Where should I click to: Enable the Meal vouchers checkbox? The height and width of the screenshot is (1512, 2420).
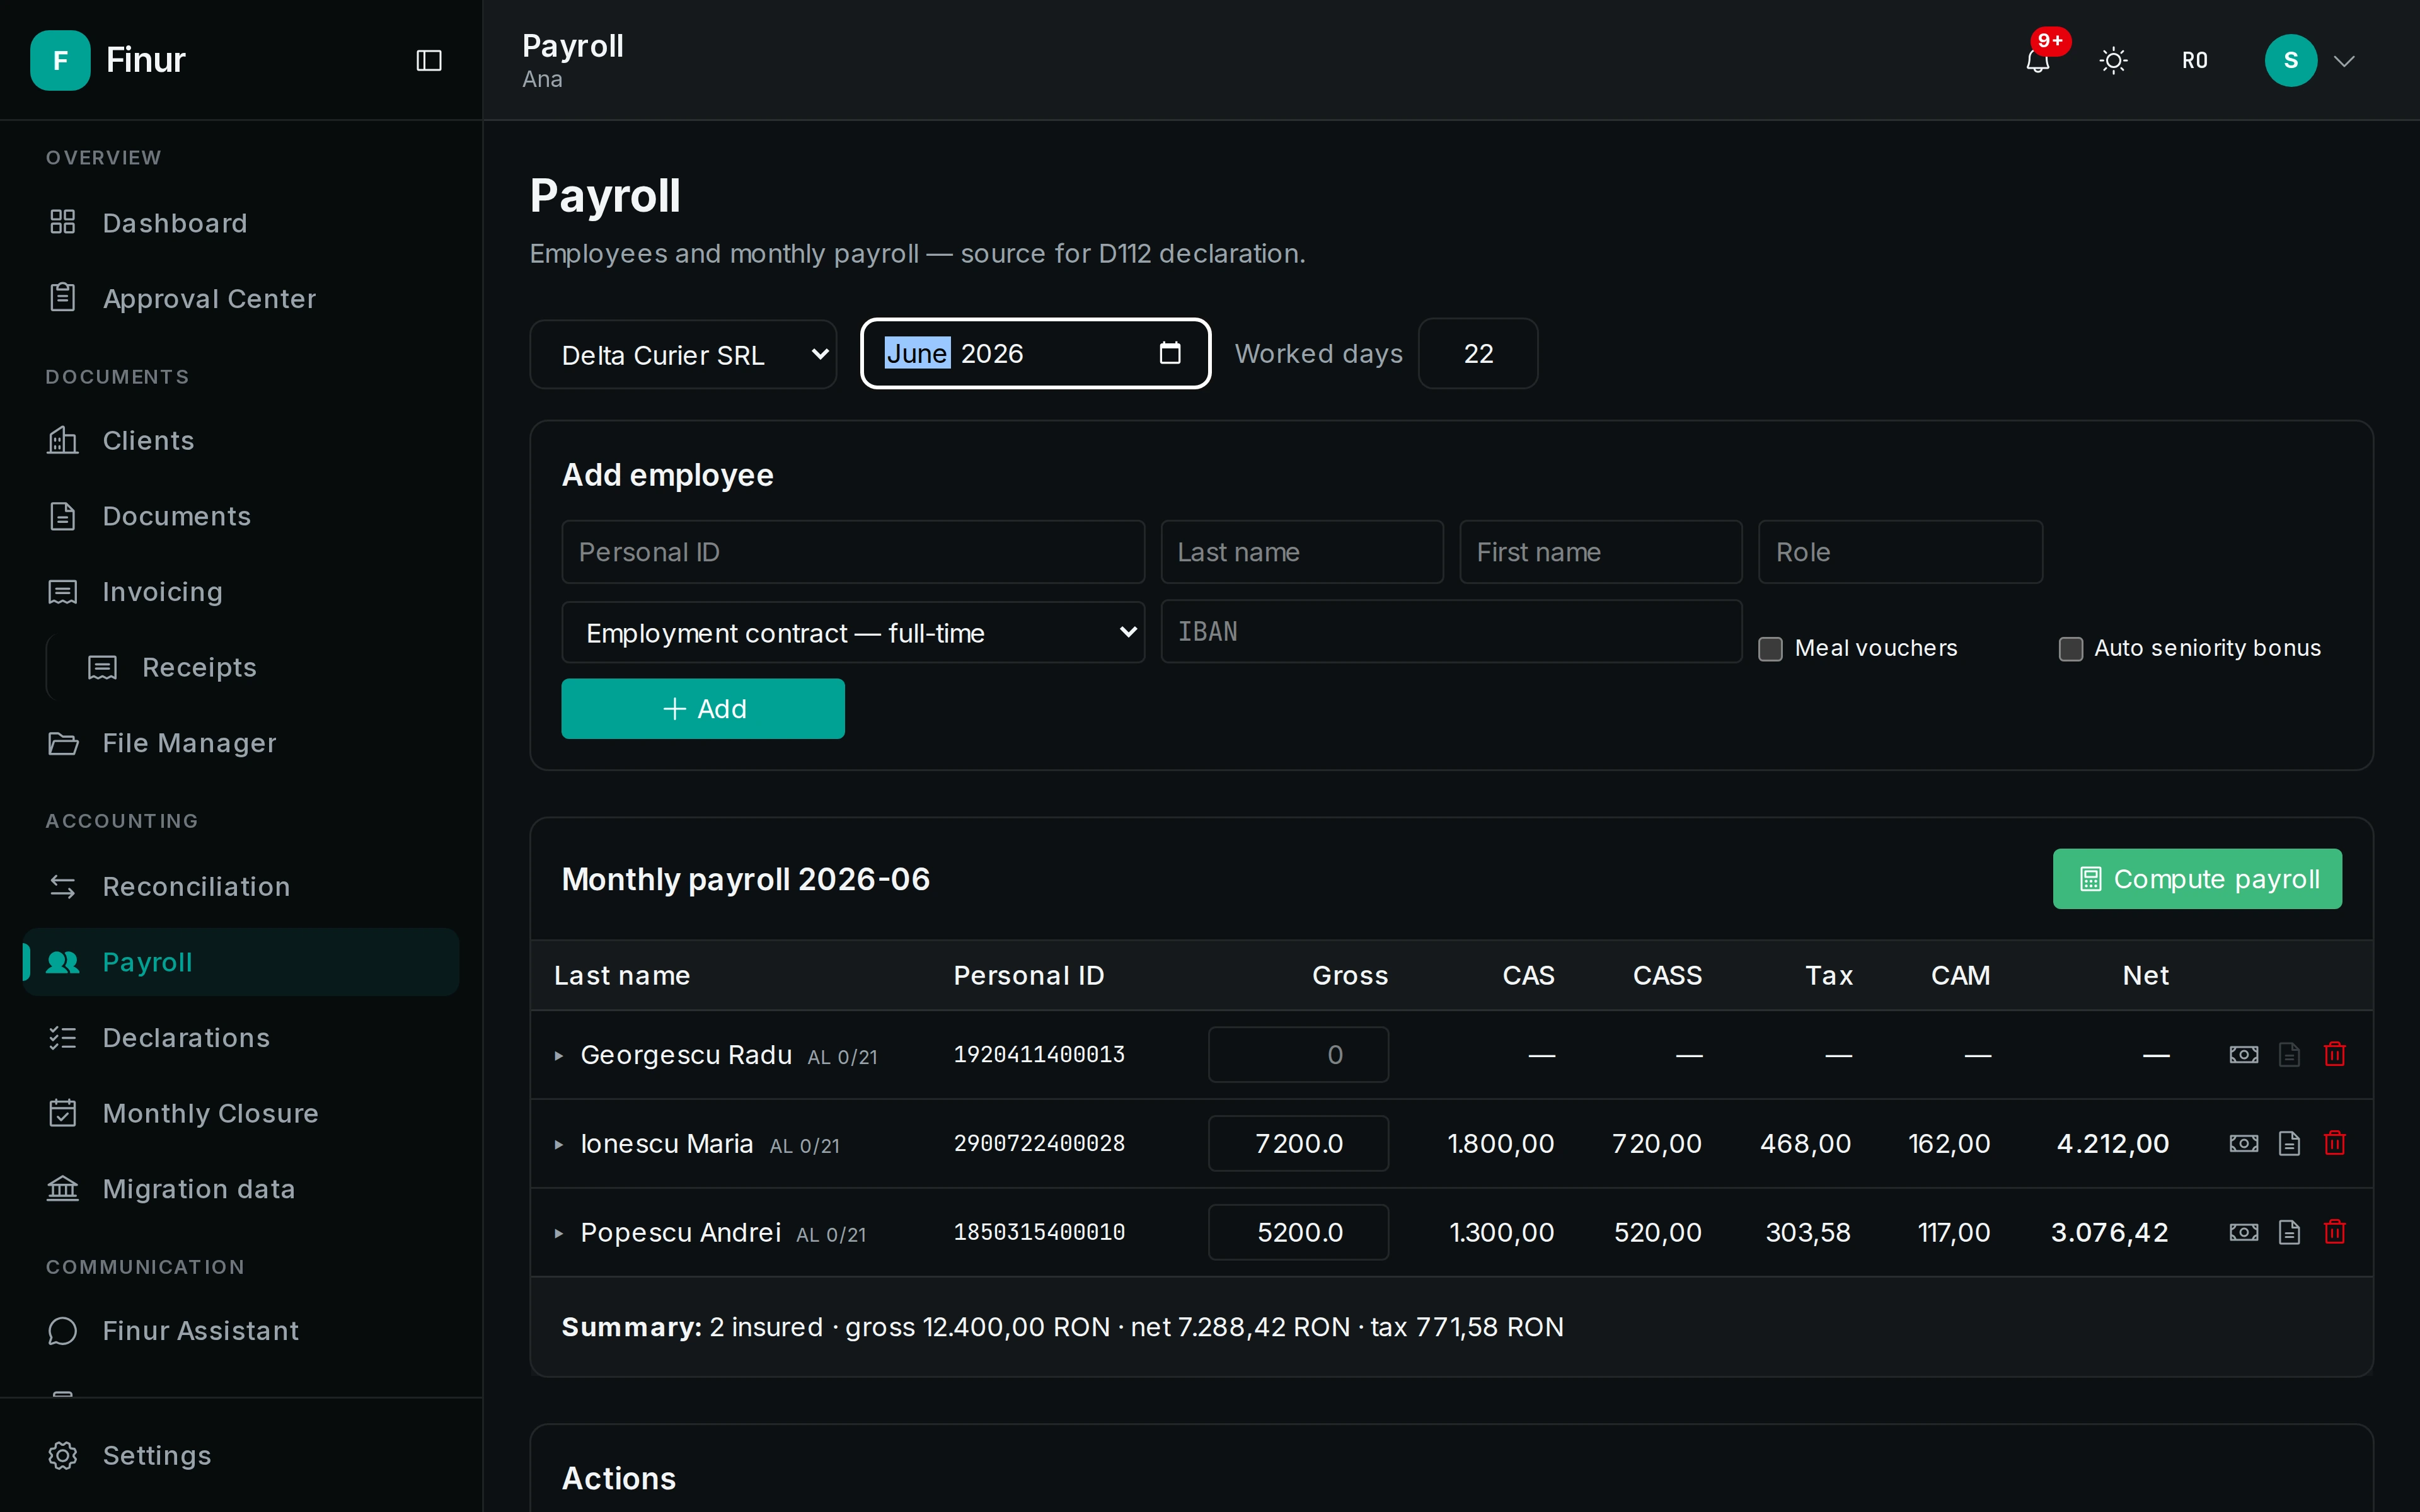click(1770, 649)
